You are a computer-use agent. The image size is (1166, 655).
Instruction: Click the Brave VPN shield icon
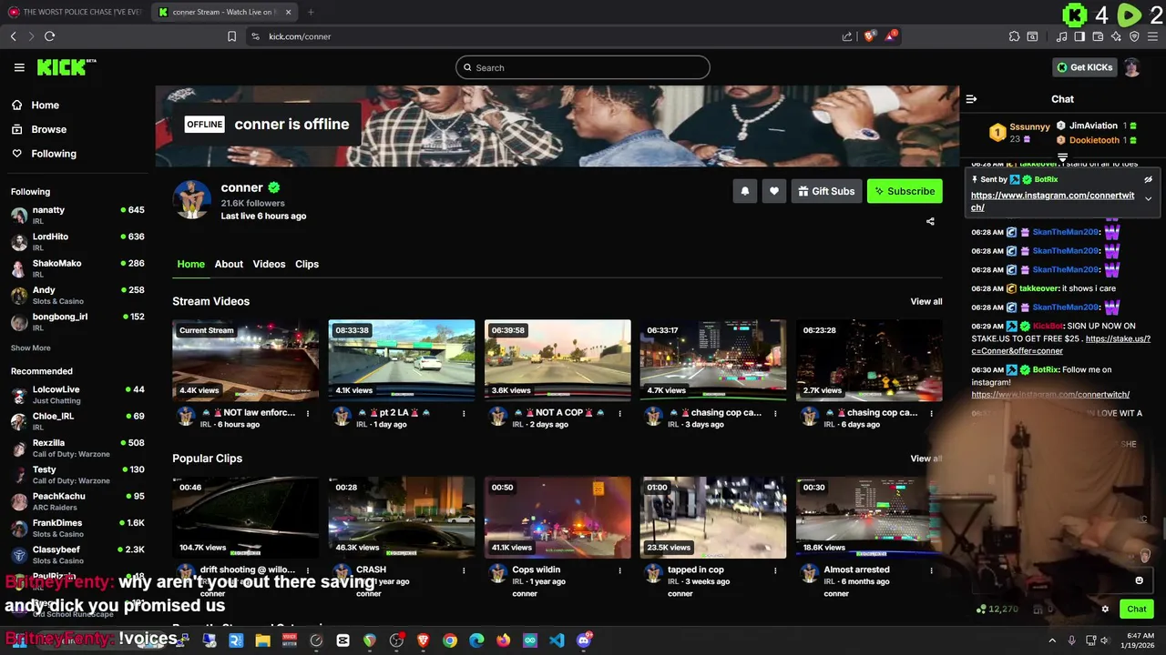point(1134,36)
